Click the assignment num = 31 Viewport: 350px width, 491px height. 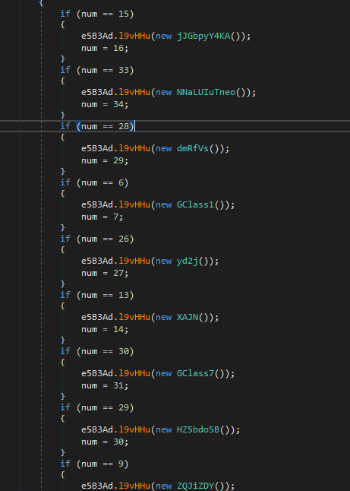coord(105,385)
